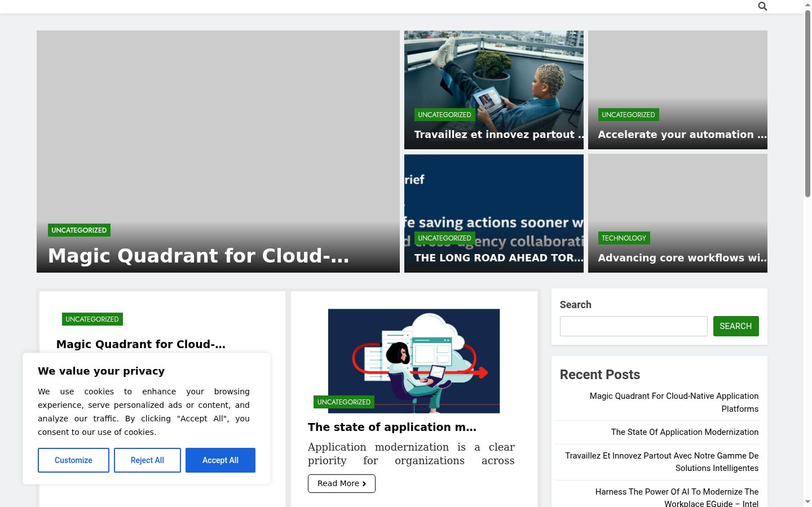Open the Travaillez et innovez partout article

[499, 135]
